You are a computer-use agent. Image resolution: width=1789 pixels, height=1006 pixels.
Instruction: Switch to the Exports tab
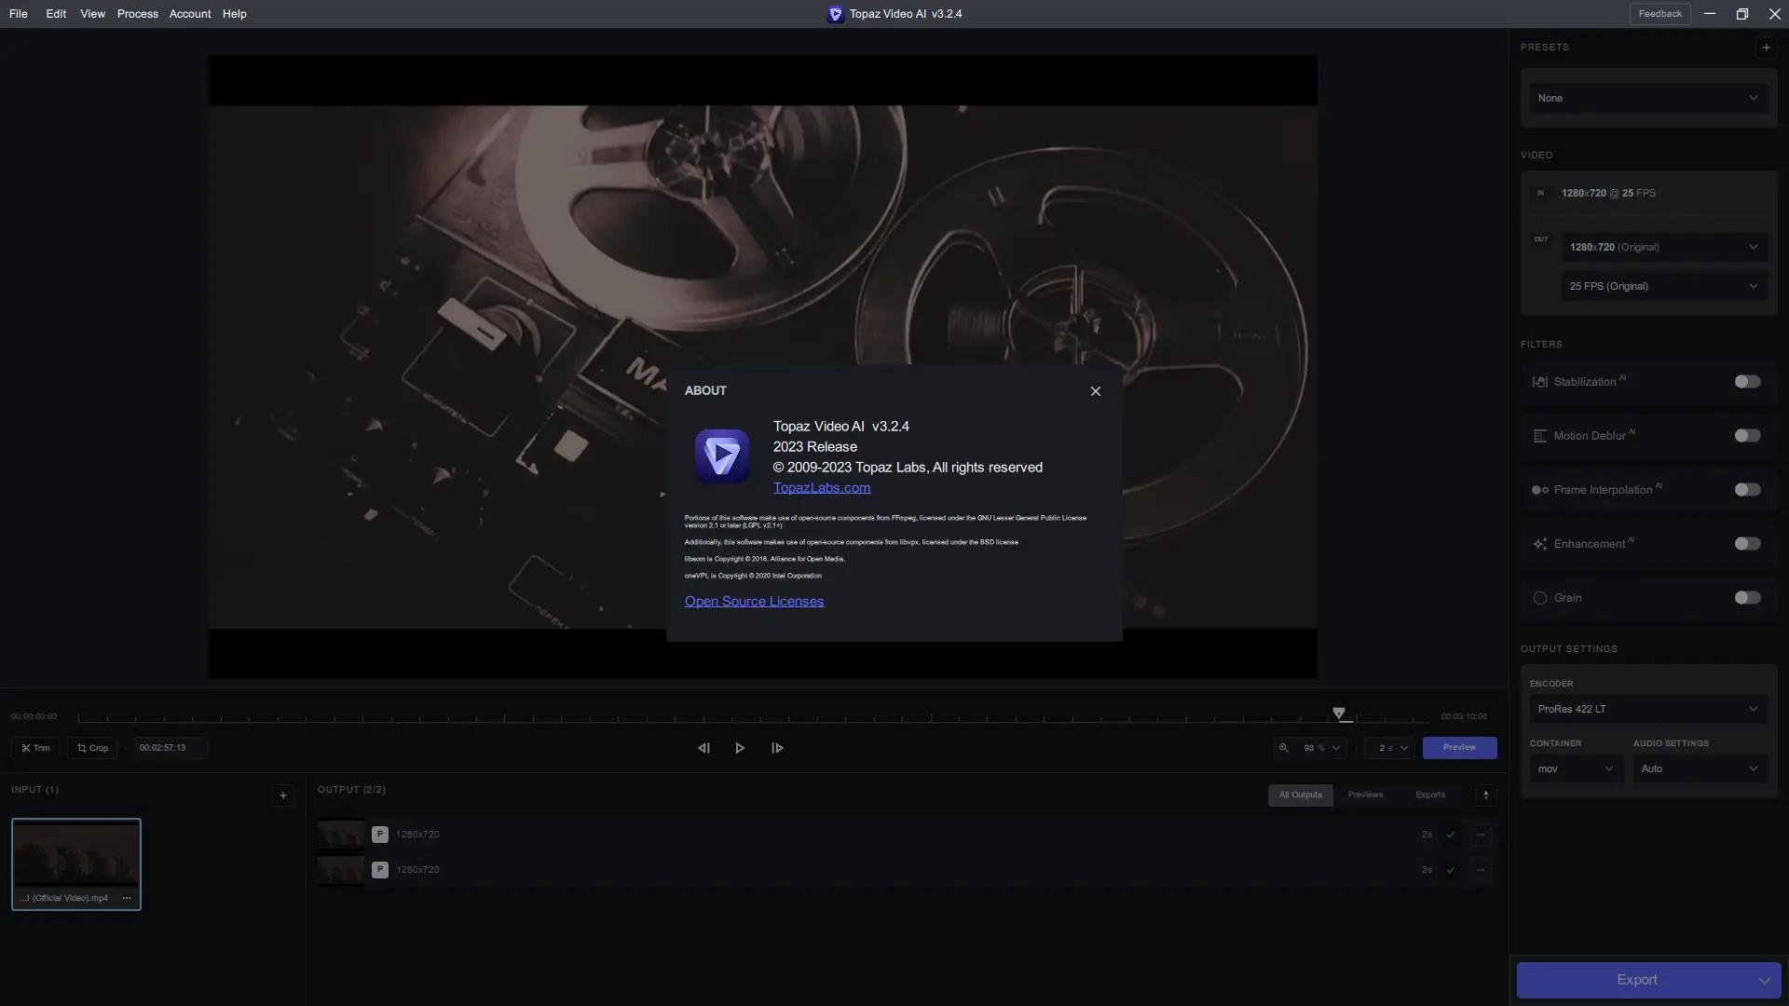pos(1430,795)
